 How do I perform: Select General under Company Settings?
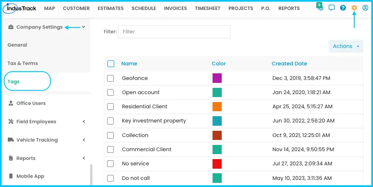pos(17,45)
